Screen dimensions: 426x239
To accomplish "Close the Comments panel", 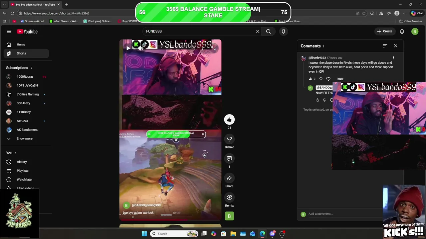I will [x=395, y=46].
